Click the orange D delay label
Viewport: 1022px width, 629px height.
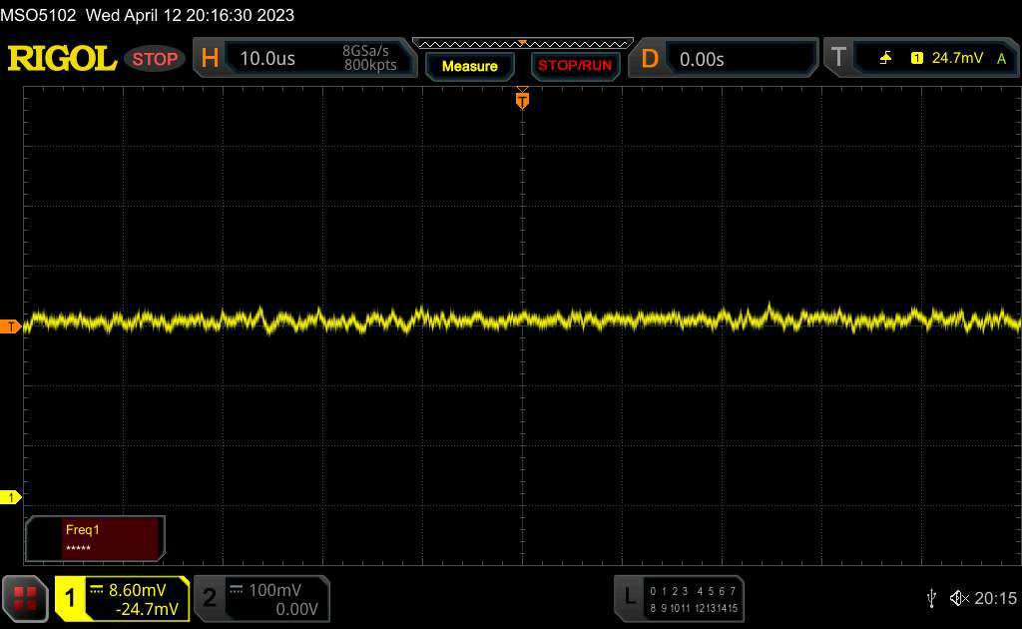[650, 59]
